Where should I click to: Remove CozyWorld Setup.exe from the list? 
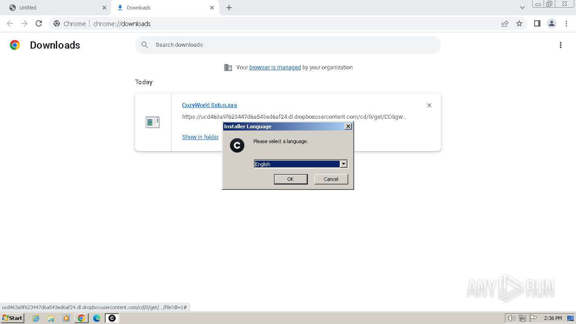coord(429,105)
